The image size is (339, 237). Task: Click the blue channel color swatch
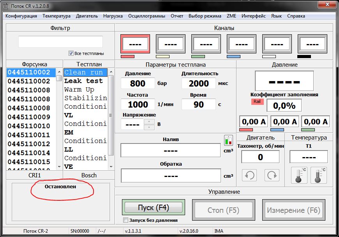coord(233,57)
